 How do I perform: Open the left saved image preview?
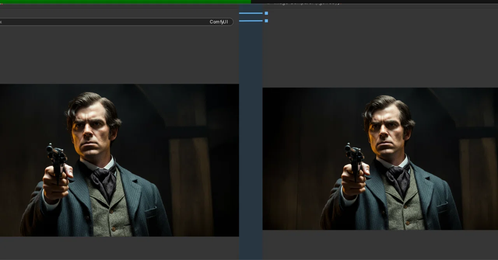pos(119,160)
